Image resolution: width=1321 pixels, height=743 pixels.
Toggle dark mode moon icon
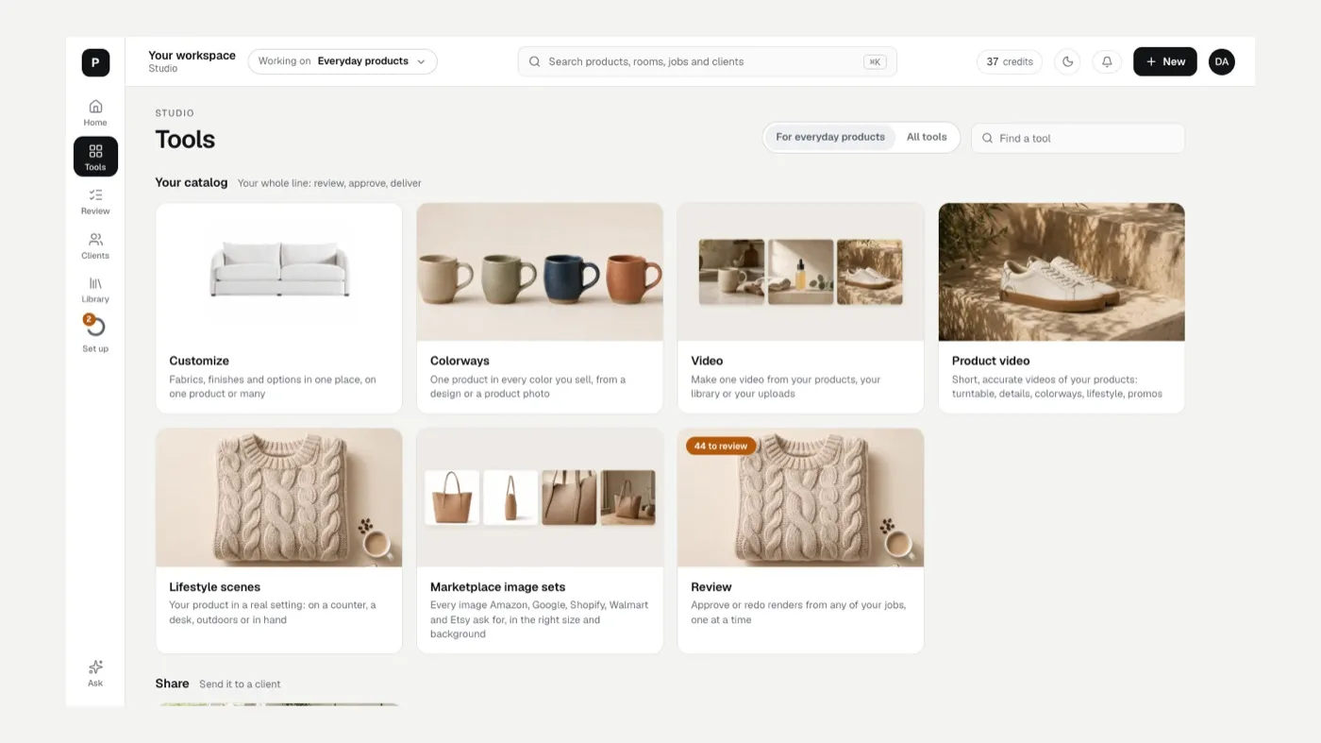(1067, 61)
